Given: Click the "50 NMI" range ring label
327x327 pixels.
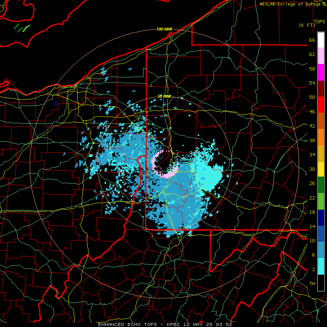Looking at the screenshot, I should 164,96.
